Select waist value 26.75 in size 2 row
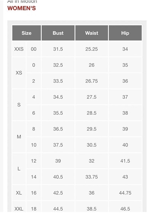This screenshot has width=154, height=213. pyautogui.click(x=92, y=81)
